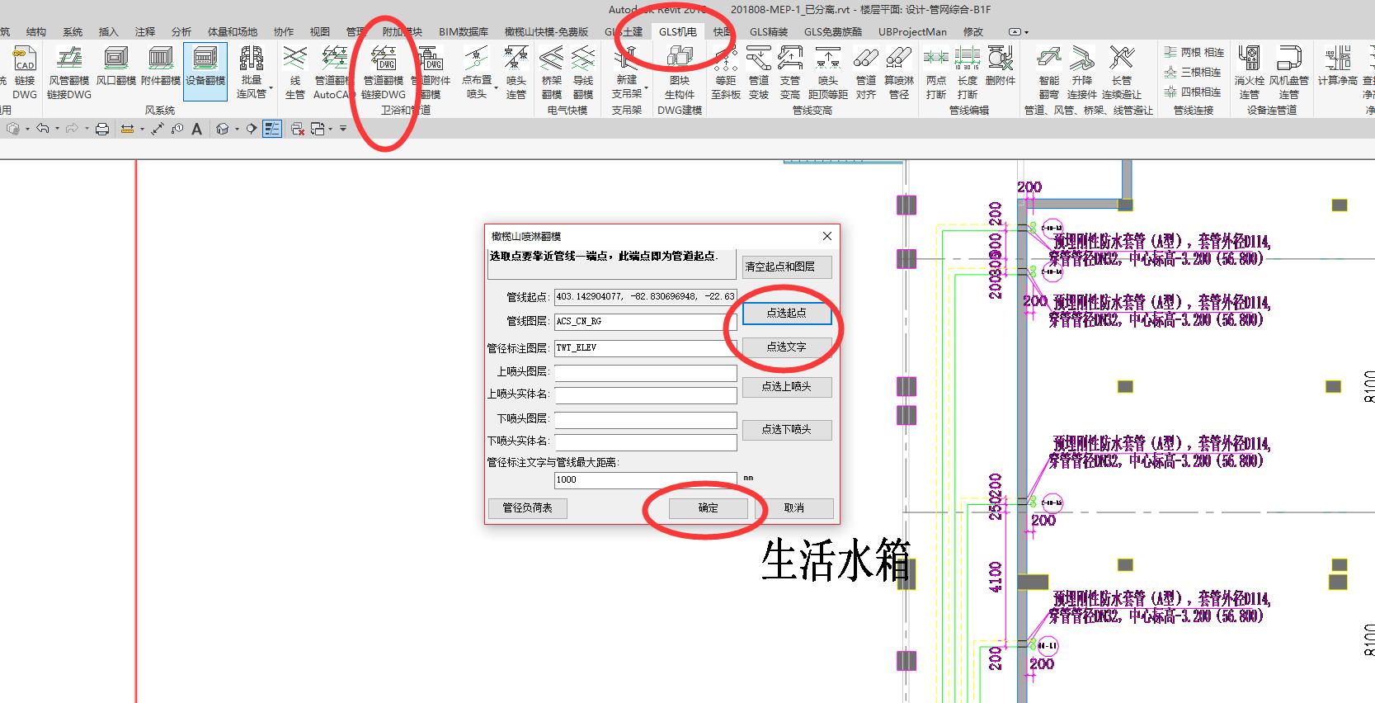Click 管道翻模 链接DWG tool

pyautogui.click(x=384, y=73)
